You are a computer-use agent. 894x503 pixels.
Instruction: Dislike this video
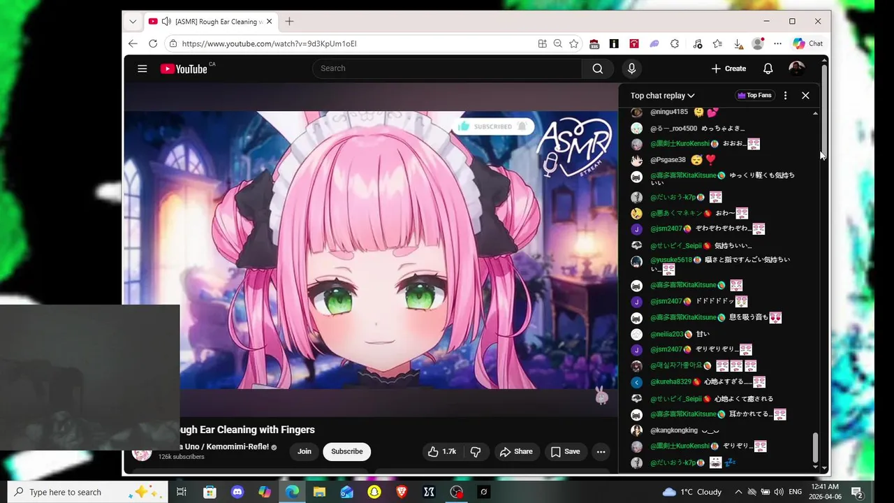(476, 451)
